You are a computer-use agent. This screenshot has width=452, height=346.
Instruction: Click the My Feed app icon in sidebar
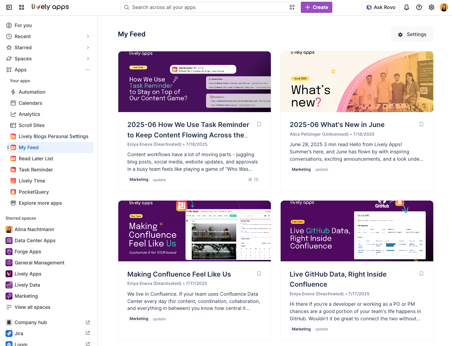tap(13, 147)
